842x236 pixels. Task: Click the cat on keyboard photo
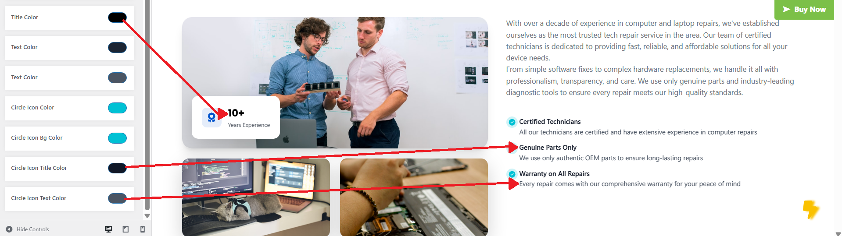coord(256,197)
